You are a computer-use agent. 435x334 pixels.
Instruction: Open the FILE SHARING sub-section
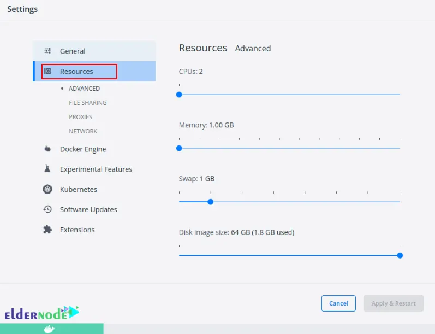click(88, 103)
